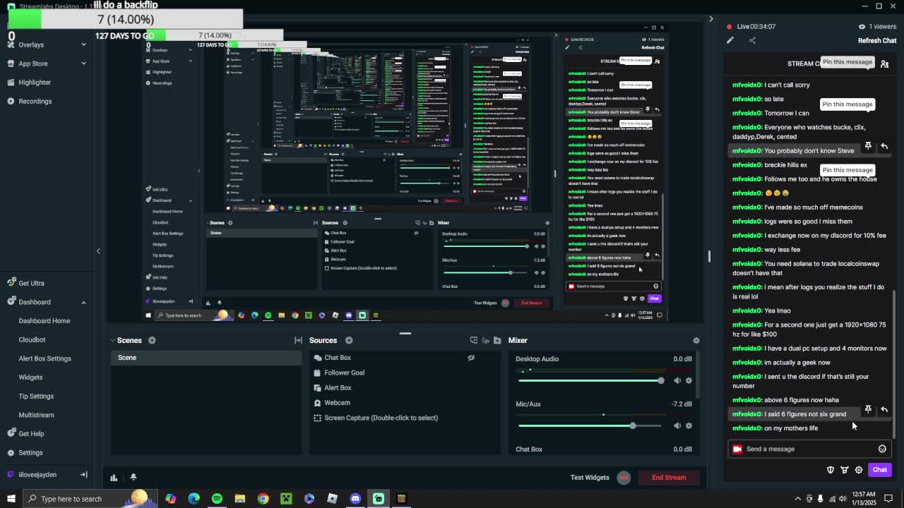
Task: Click Refresh Chat
Action: (877, 40)
